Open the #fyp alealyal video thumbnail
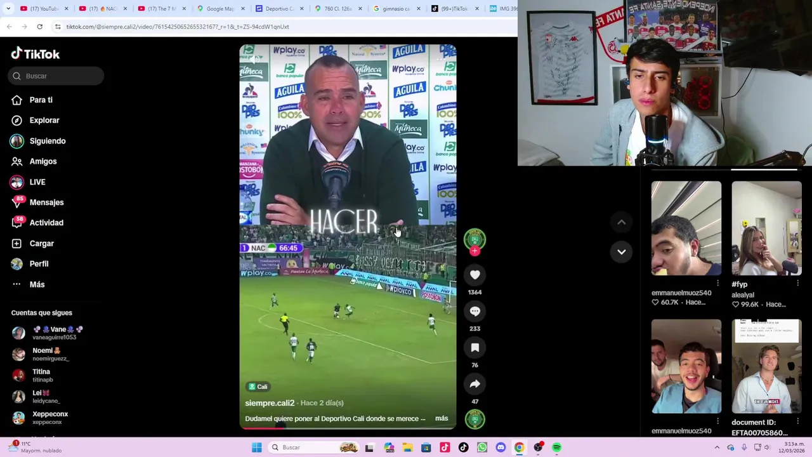812x457 pixels. pyautogui.click(x=766, y=228)
